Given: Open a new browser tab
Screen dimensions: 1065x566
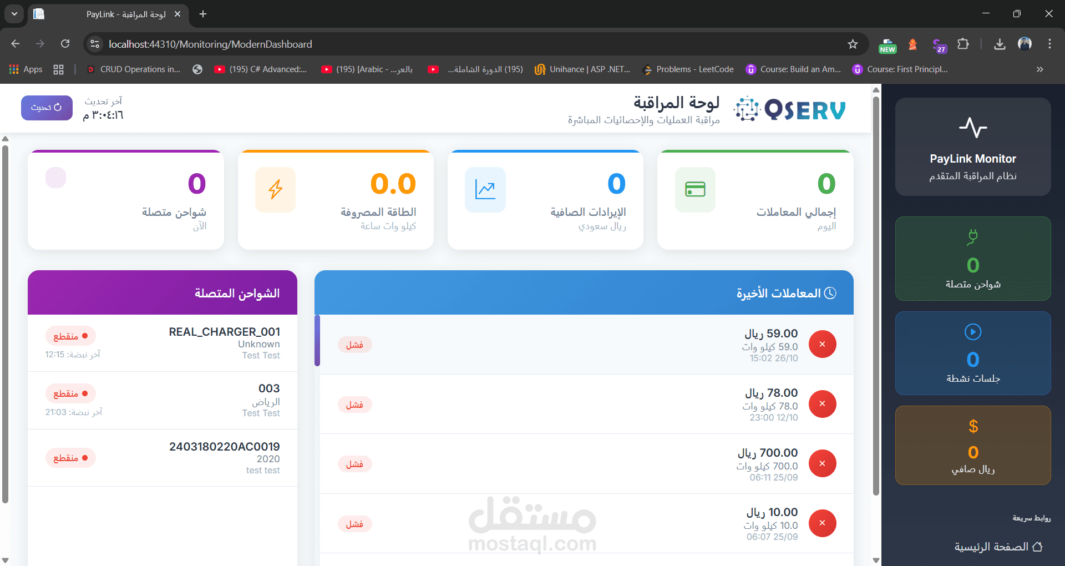Looking at the screenshot, I should (203, 14).
